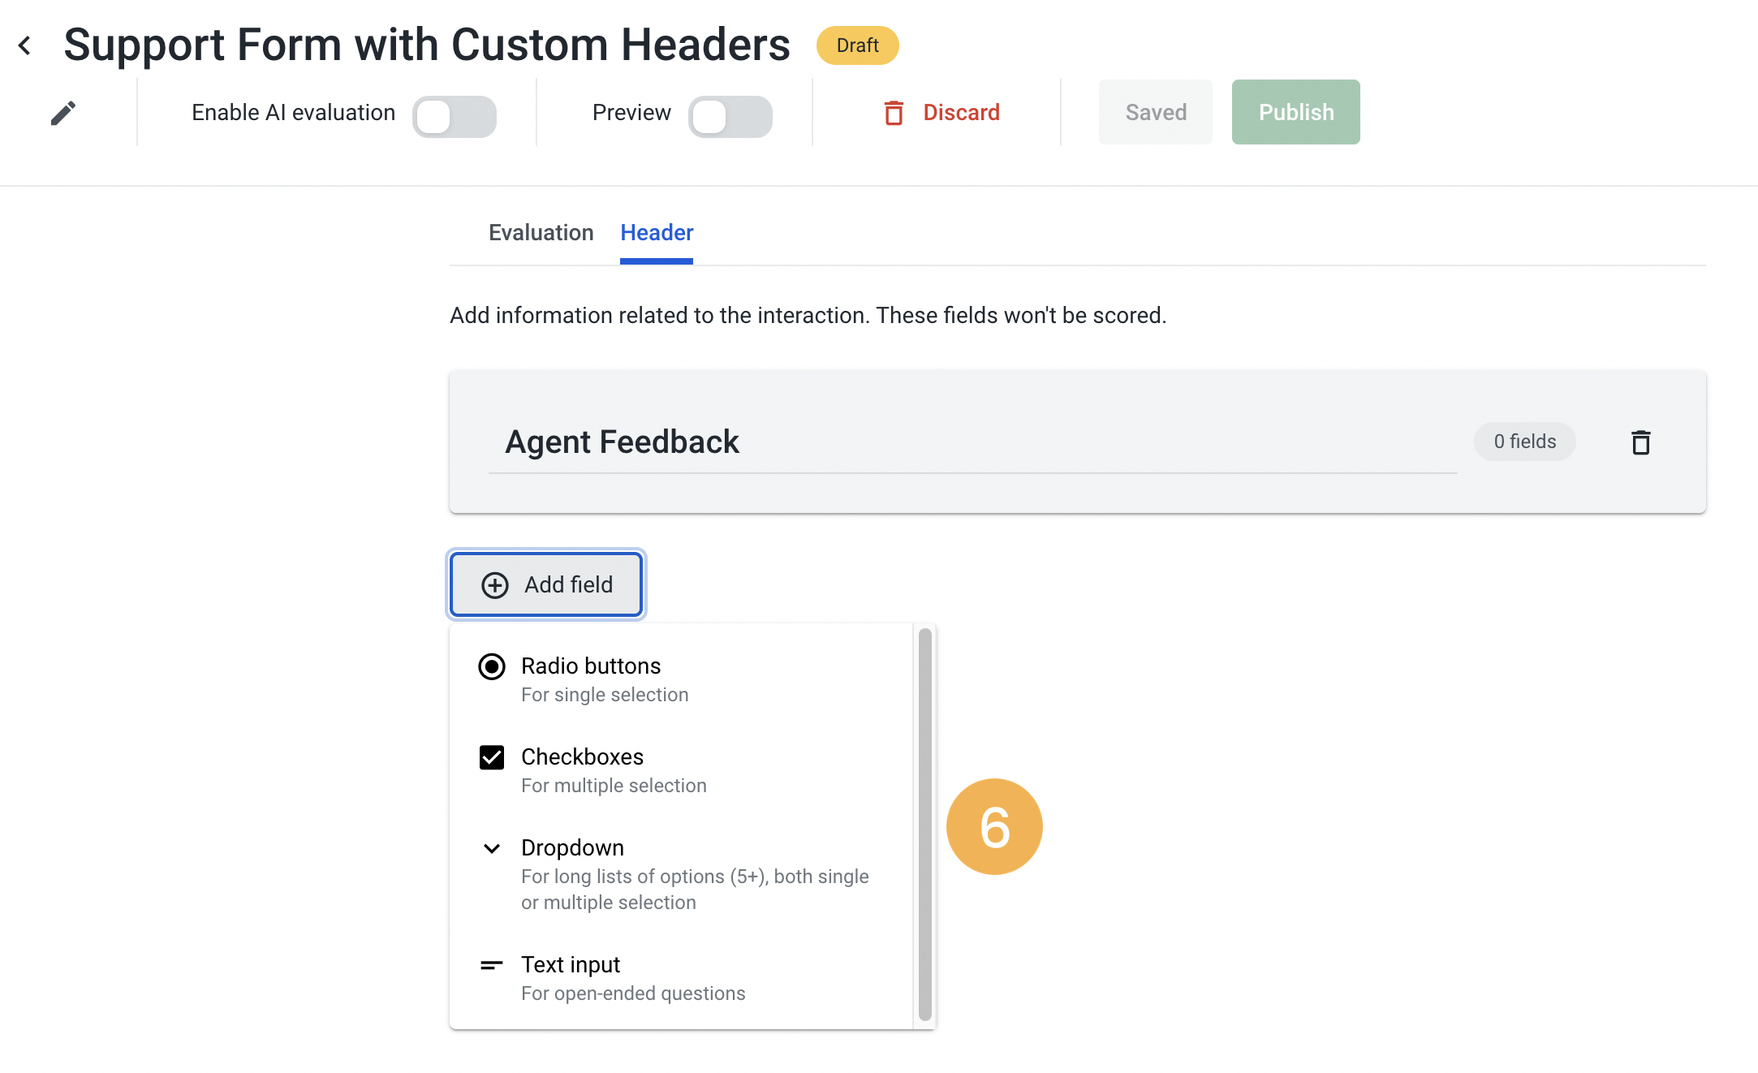The image size is (1758, 1073).
Task: Toggle Enable AI evaluation switch
Action: pos(455,117)
